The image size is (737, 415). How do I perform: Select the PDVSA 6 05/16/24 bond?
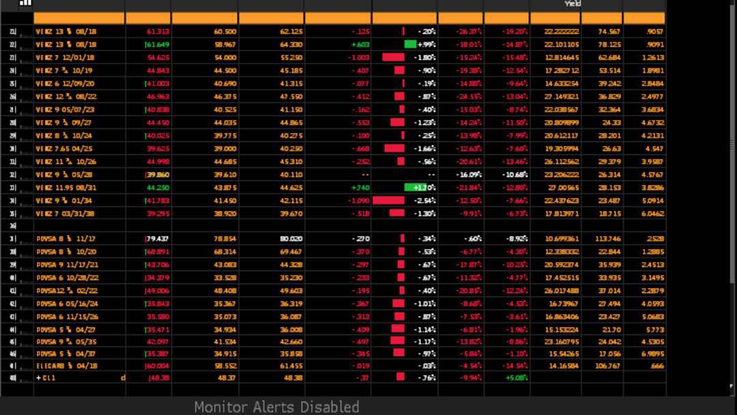pos(67,304)
